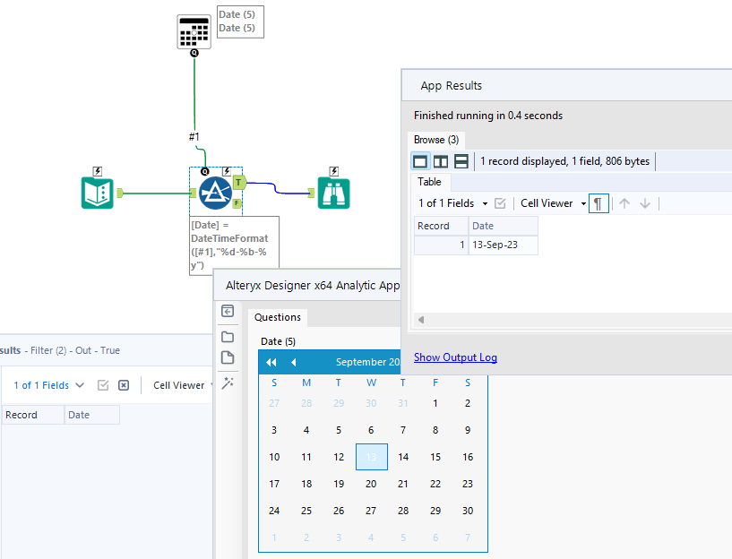This screenshot has width=732, height=559.
Task: Pick September 1 in the calendar
Action: tap(435, 403)
